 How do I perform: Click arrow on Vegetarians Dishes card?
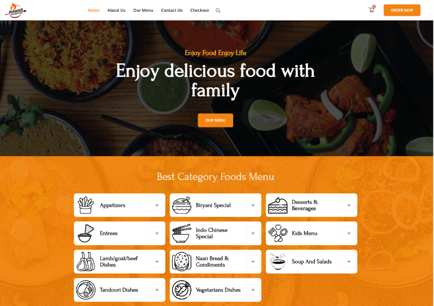pos(253,290)
